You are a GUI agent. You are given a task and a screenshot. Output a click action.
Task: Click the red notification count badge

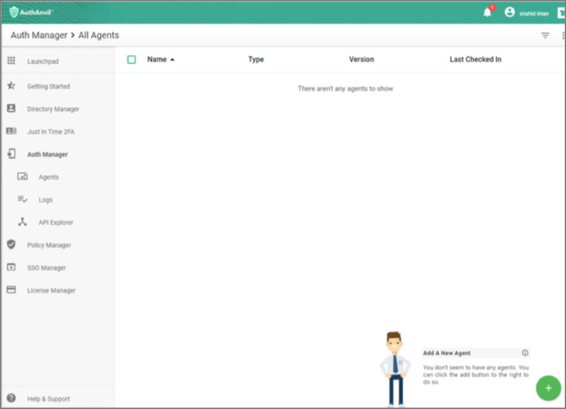click(x=492, y=7)
